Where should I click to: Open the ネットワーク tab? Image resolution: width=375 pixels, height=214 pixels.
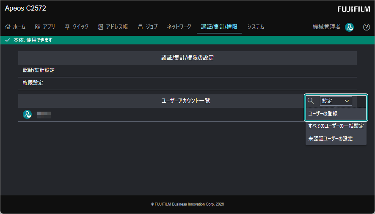point(179,27)
